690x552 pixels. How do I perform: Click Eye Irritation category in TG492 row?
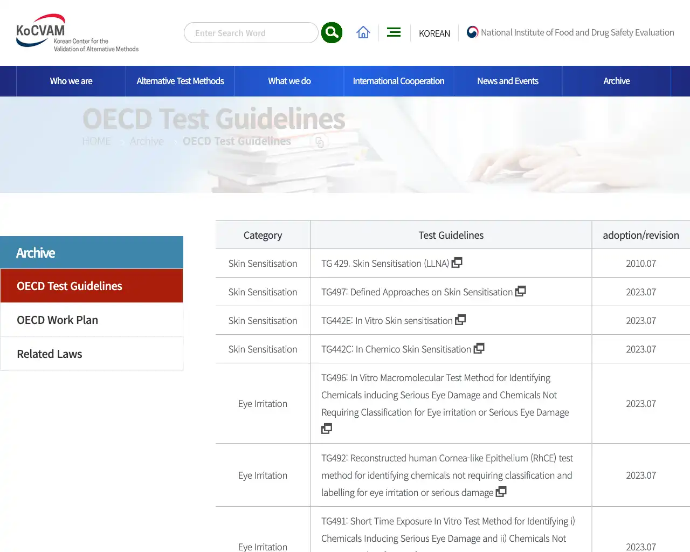(x=263, y=475)
